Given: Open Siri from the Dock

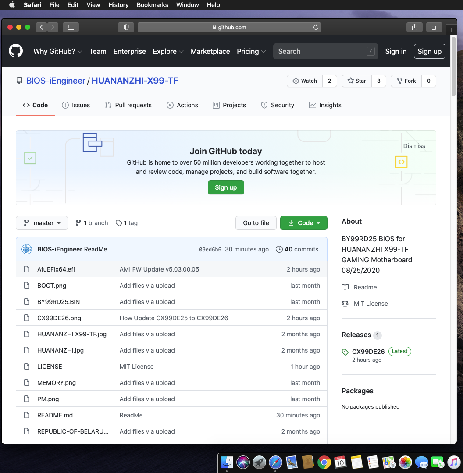Looking at the screenshot, I should [x=243, y=462].
